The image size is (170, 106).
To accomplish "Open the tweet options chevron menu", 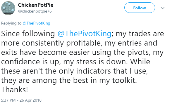I will [162, 8].
